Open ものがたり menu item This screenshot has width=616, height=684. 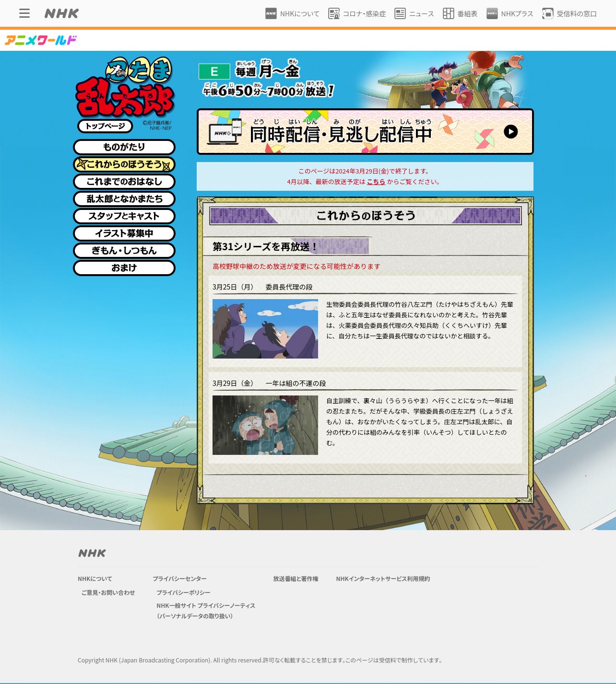tap(124, 147)
